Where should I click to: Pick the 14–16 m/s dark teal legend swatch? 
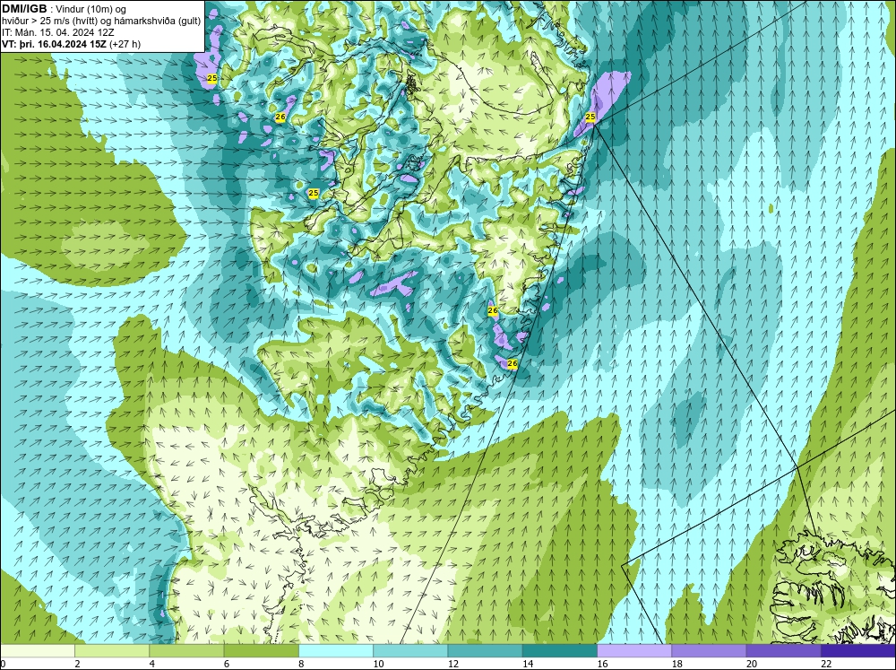pyautogui.click(x=559, y=650)
